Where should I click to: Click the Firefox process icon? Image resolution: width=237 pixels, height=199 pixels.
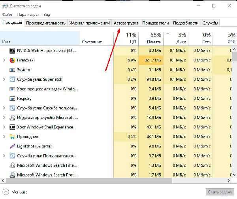coord(12,60)
